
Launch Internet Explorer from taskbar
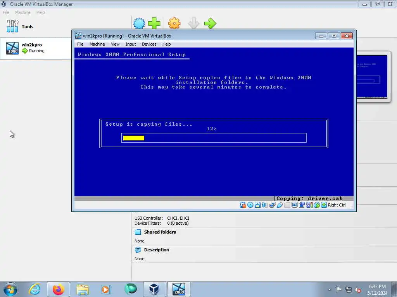pyautogui.click(x=35, y=289)
